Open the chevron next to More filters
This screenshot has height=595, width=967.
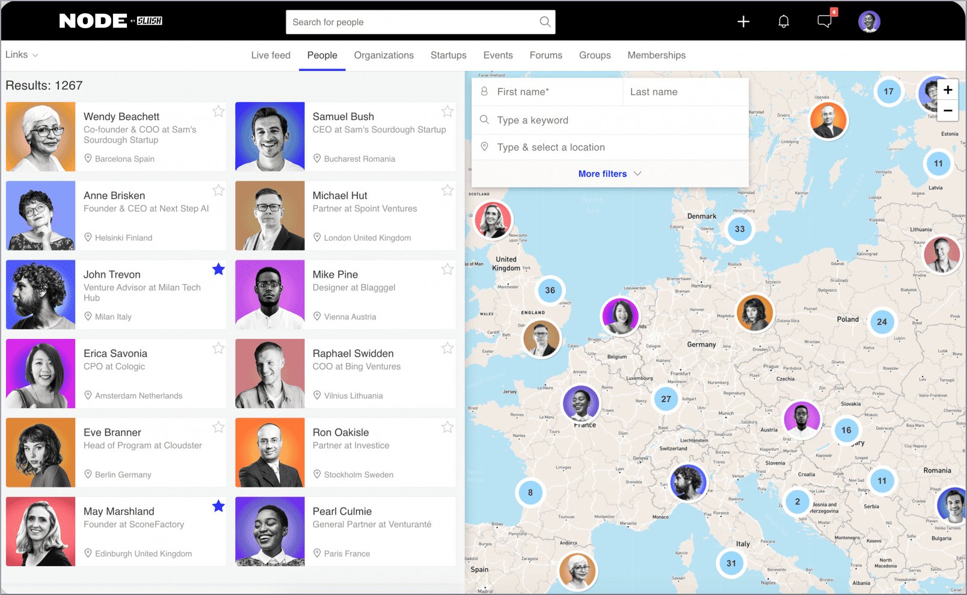coord(637,174)
